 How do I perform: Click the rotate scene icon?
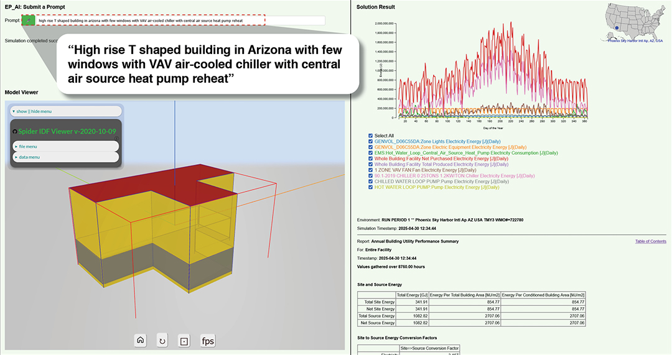(162, 340)
